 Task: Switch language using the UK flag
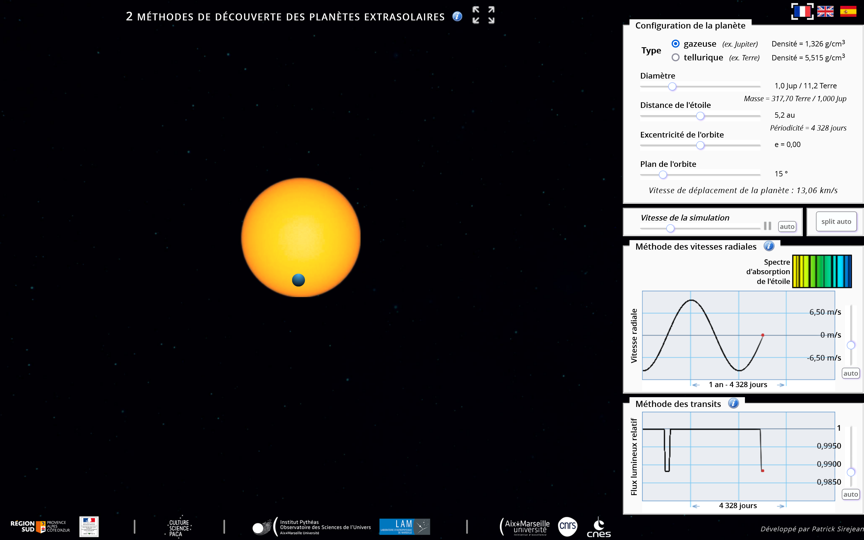click(x=825, y=11)
